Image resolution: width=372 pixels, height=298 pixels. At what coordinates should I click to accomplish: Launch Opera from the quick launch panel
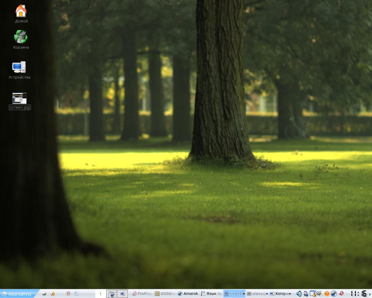(68, 294)
